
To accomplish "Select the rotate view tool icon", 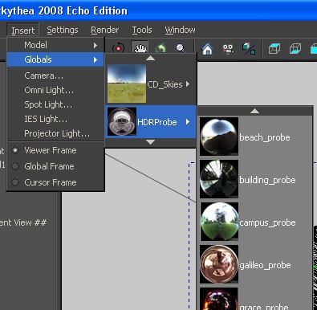I will pyautogui.click(x=118, y=48).
